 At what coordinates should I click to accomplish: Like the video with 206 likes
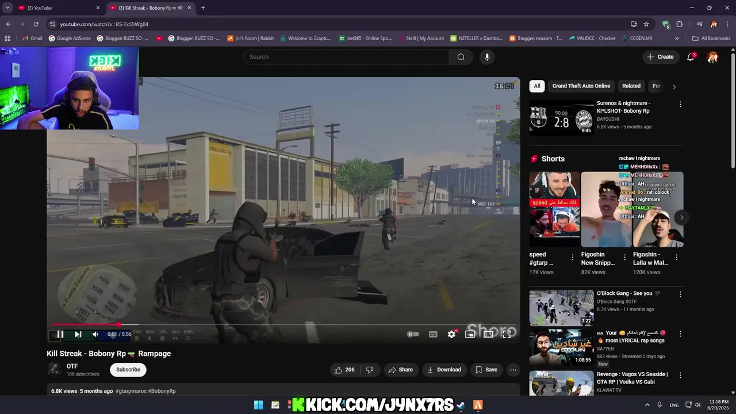(x=344, y=370)
